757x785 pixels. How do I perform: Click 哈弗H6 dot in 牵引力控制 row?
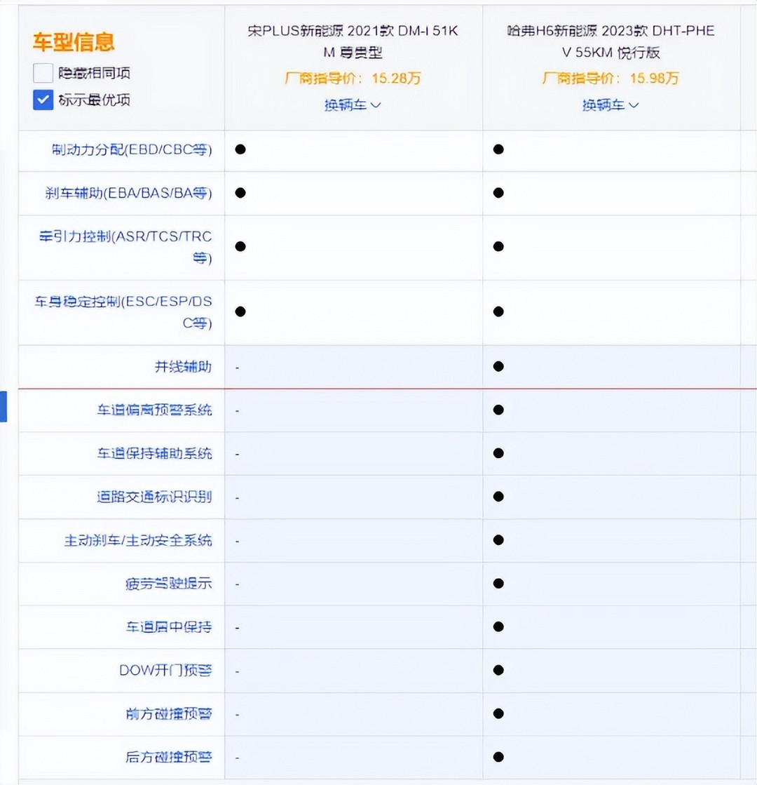[x=498, y=246]
